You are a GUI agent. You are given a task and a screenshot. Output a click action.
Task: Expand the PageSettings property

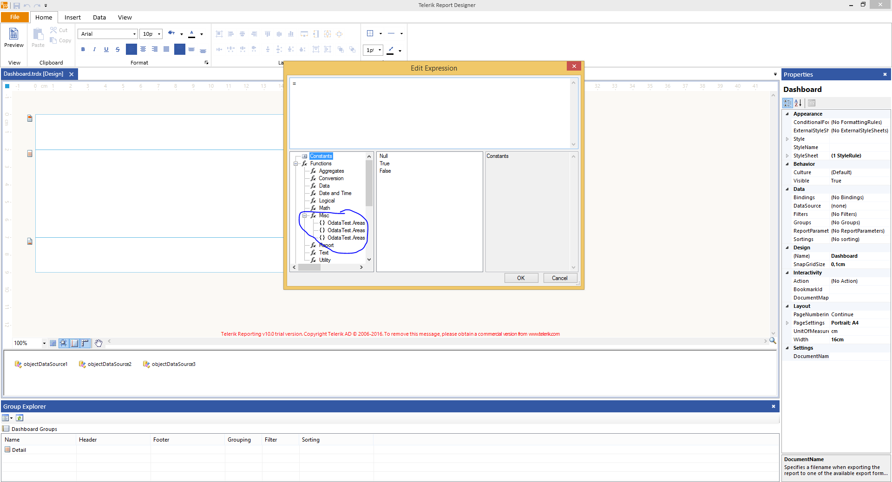pos(787,323)
